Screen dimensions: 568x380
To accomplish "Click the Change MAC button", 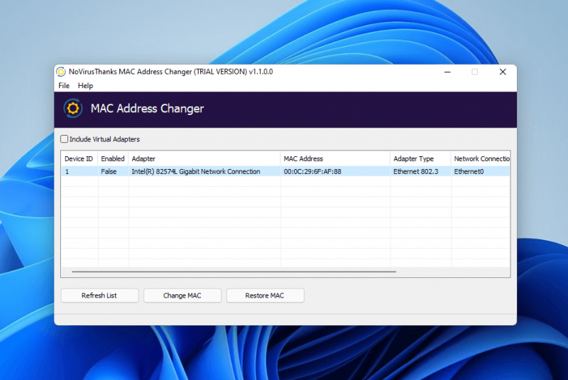I will coord(182,295).
